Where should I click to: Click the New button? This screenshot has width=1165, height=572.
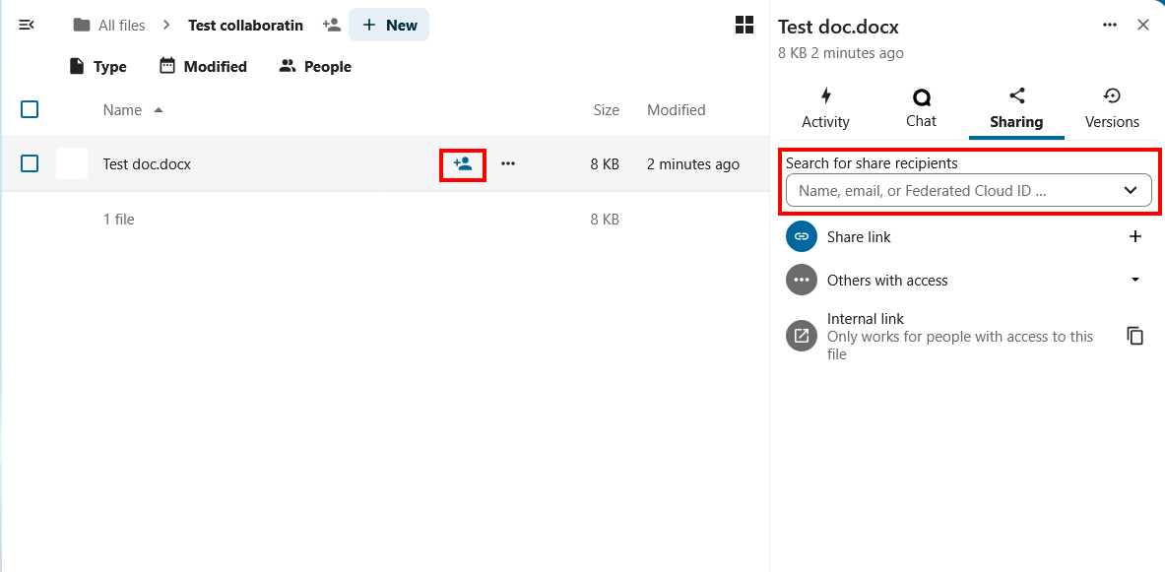click(x=389, y=25)
